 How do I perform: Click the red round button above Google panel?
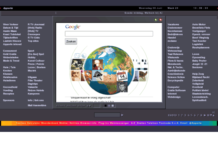click(x=160, y=20)
